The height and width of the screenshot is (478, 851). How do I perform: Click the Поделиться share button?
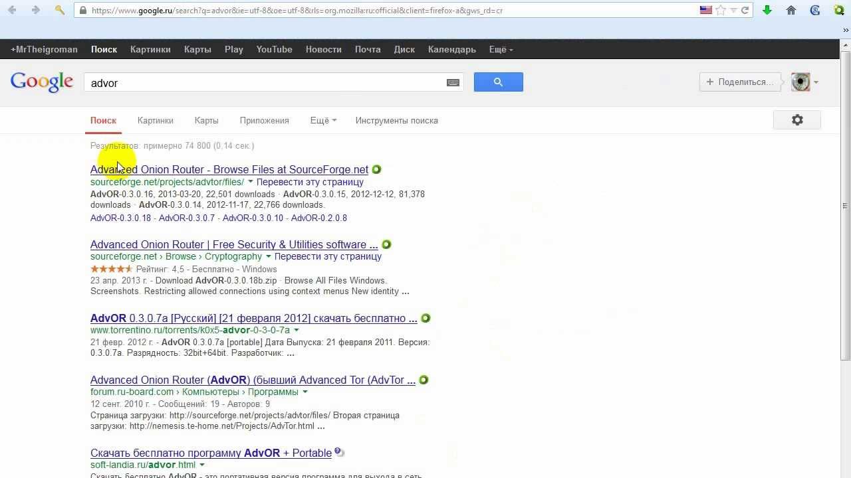[x=740, y=82]
